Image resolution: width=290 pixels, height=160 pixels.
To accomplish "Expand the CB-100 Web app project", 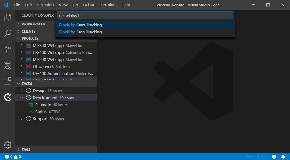I will pyautogui.click(x=21, y=52).
